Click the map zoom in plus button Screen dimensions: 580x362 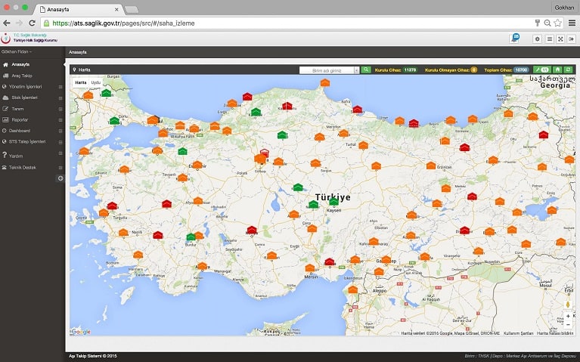[x=568, y=316]
